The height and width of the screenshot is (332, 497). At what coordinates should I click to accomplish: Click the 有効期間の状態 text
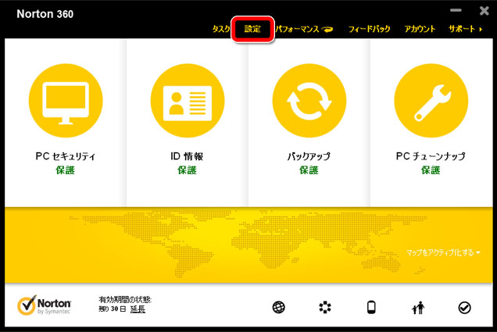(125, 299)
